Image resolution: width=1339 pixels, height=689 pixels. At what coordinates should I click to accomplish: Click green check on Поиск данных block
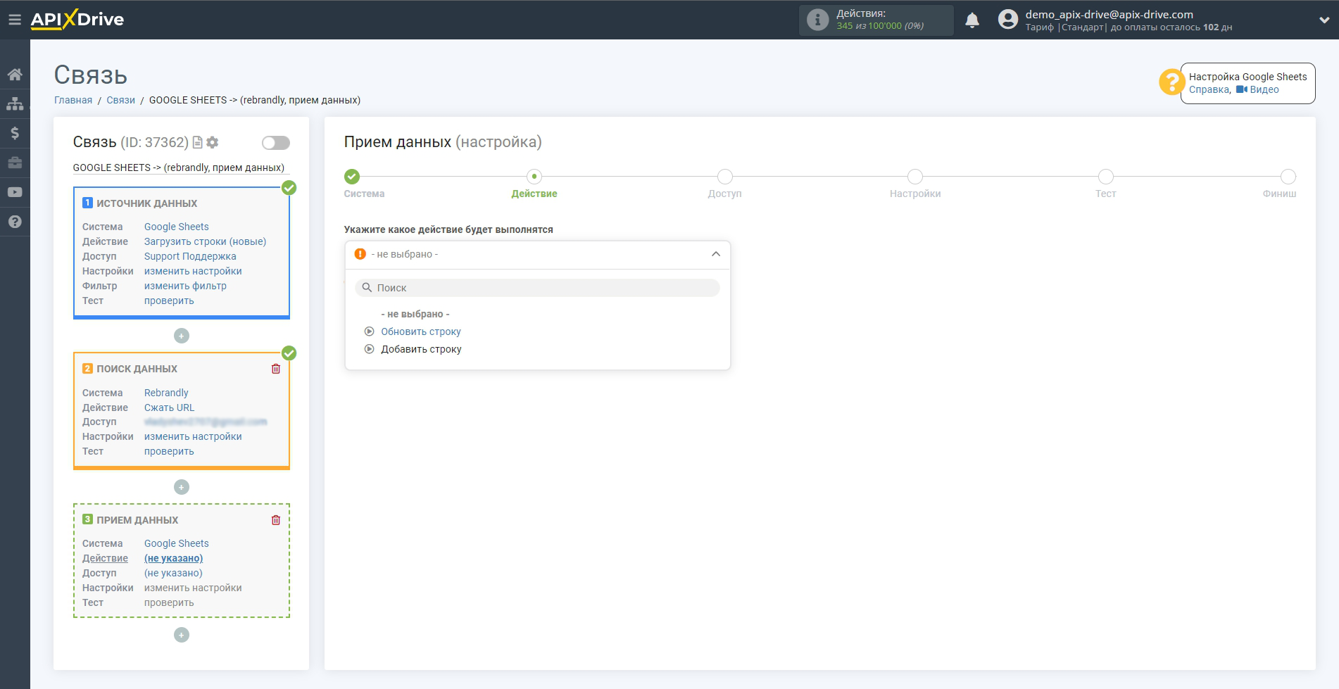(289, 353)
